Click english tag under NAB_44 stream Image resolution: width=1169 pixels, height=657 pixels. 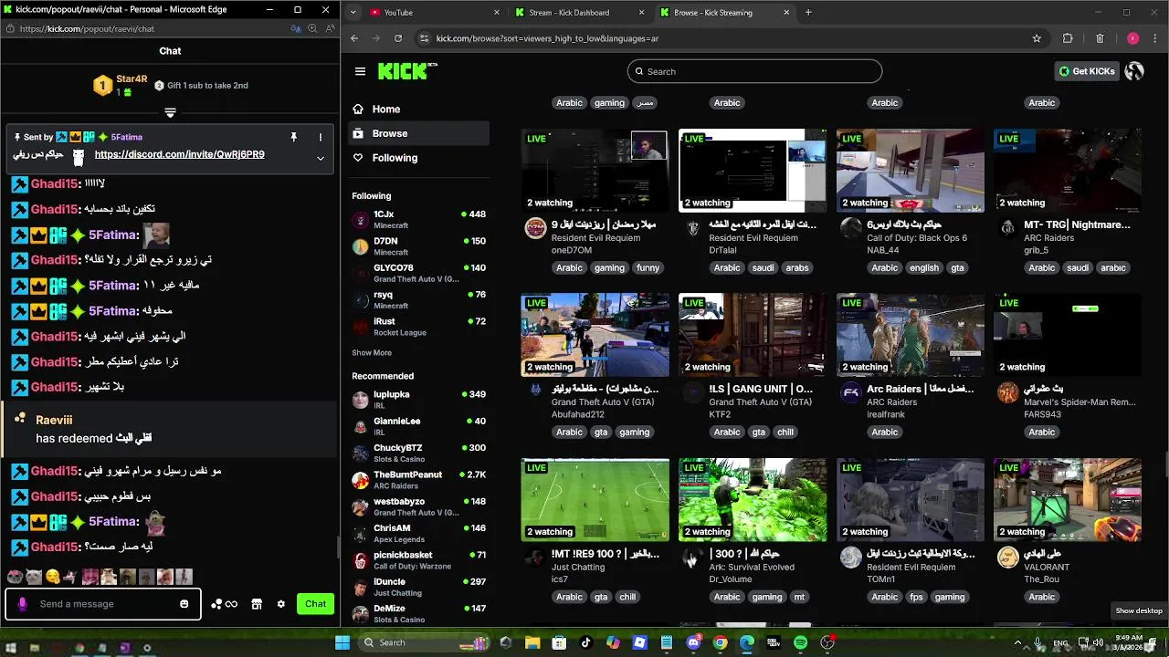click(923, 268)
